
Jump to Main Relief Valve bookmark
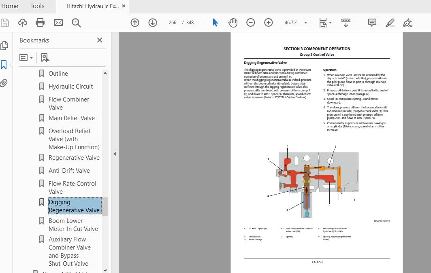click(x=71, y=118)
